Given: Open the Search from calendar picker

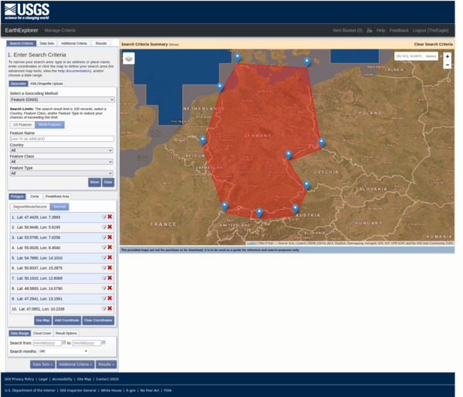Looking at the screenshot, I should [65, 342].
